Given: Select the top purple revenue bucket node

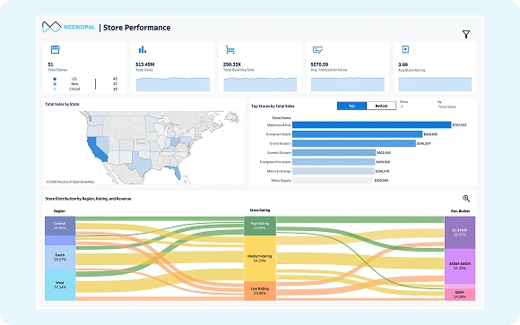Looking at the screenshot, I should [x=460, y=232].
